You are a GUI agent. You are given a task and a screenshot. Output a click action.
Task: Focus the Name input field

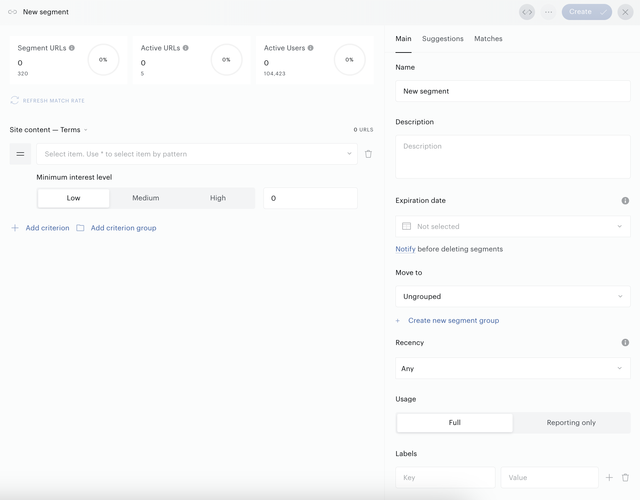point(513,91)
